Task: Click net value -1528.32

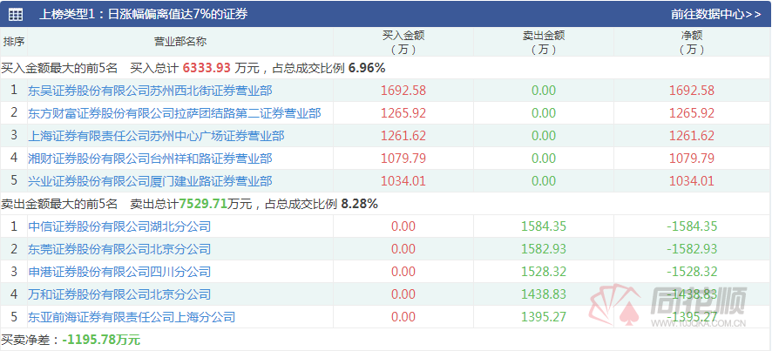Action: coord(692,272)
